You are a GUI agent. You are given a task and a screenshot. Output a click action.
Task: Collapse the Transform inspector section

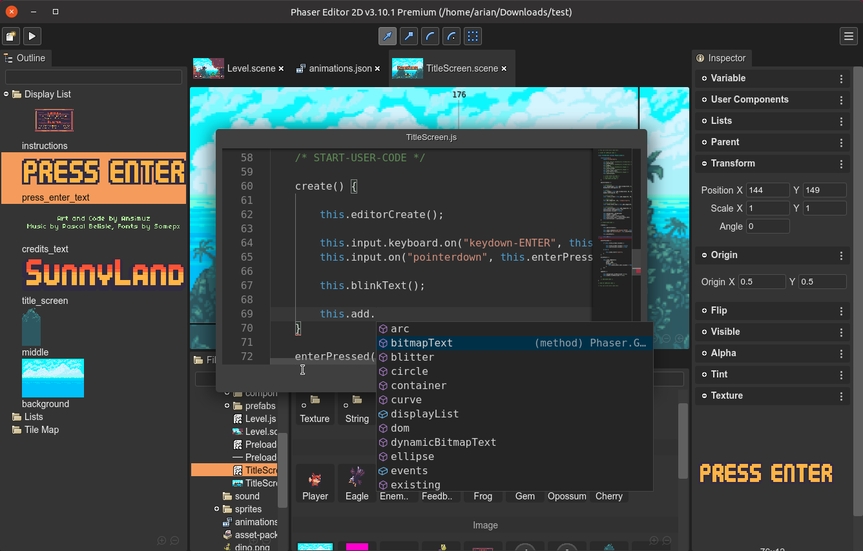click(x=704, y=163)
